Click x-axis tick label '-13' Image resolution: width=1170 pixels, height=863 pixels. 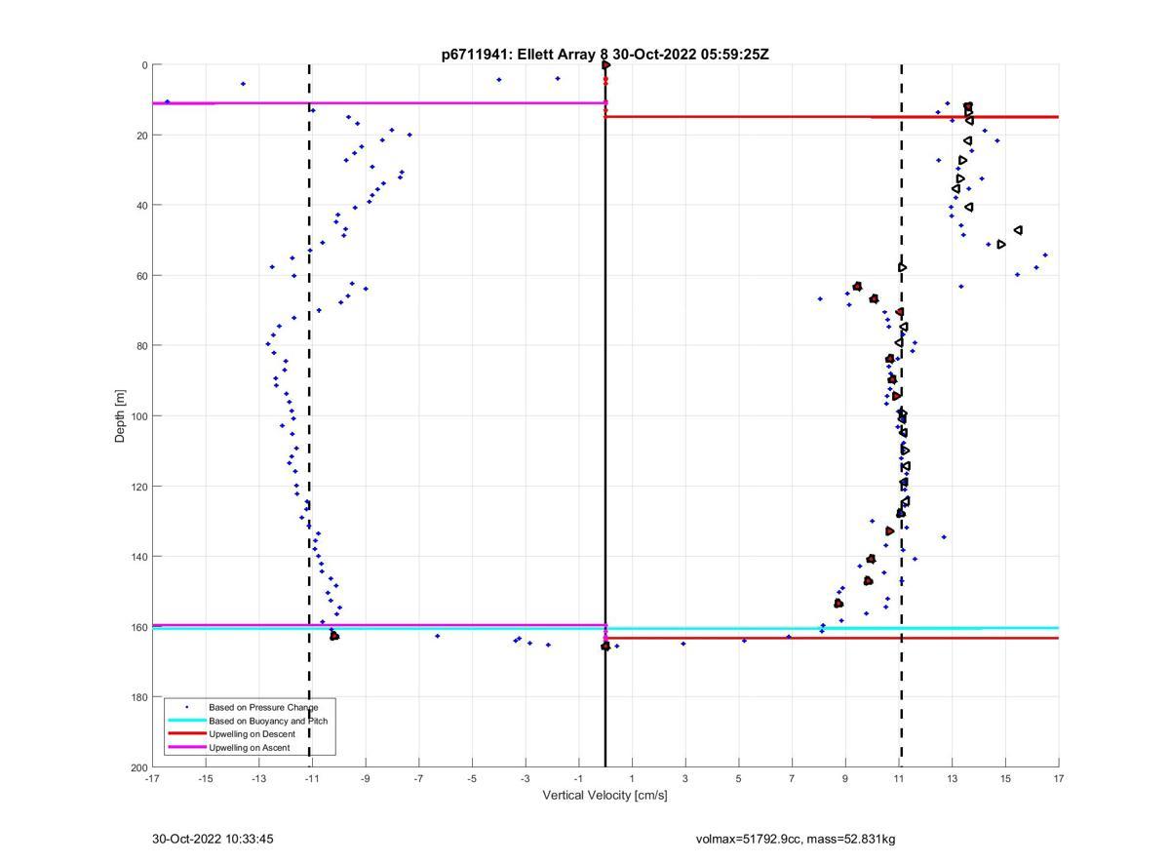click(x=258, y=778)
